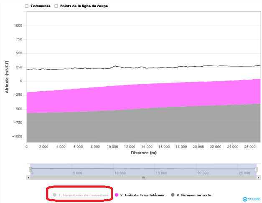
Task: Click the SCUDDO layered stack icon
Action: coord(245,199)
